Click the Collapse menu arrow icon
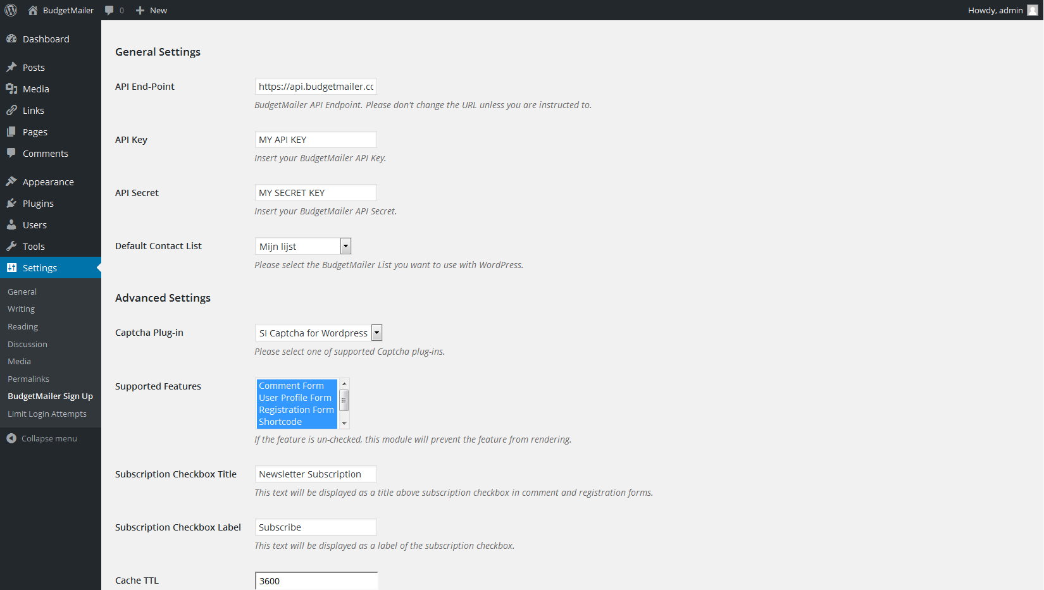The width and height of the screenshot is (1044, 590). pyautogui.click(x=11, y=438)
